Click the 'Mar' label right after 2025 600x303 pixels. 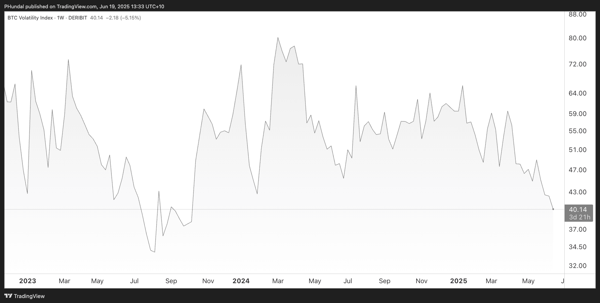491,281
